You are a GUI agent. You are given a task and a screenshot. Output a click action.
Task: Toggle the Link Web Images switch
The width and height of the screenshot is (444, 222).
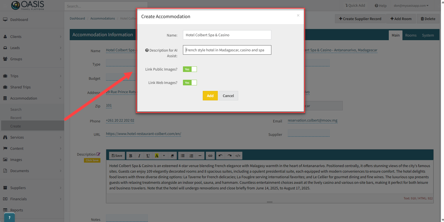(x=190, y=83)
